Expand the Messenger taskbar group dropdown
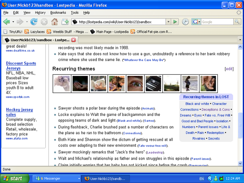Image resolution: width=244 pixels, height=183 pixels. 79,178
